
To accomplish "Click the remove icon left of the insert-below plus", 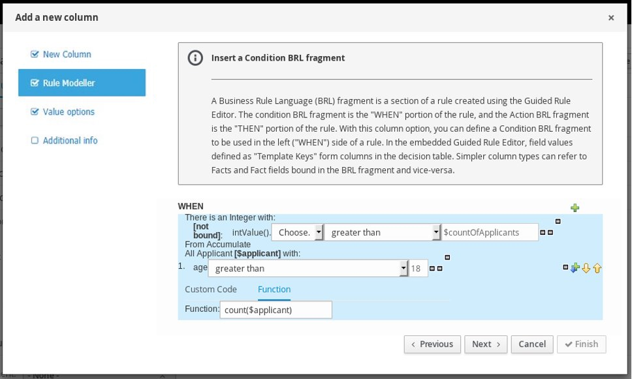I will pos(565,267).
